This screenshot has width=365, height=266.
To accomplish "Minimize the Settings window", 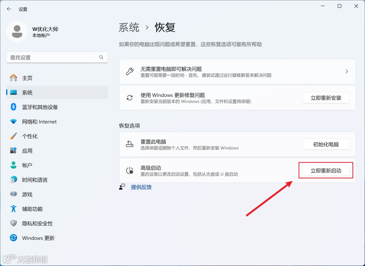I will [x=323, y=6].
